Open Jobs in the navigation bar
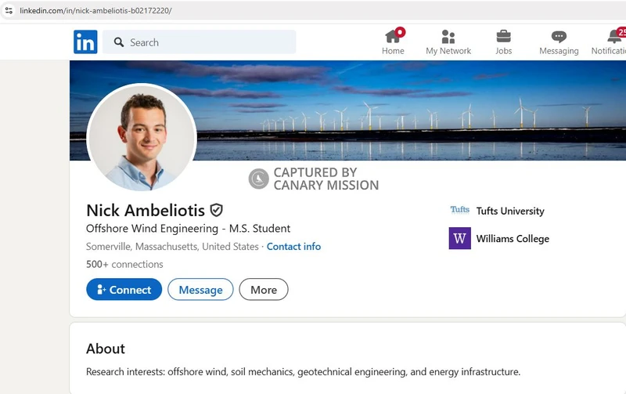 (503, 42)
